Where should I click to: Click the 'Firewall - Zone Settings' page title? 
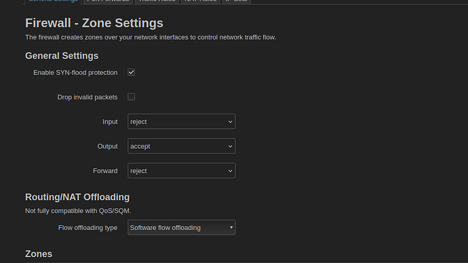pyautogui.click(x=94, y=23)
